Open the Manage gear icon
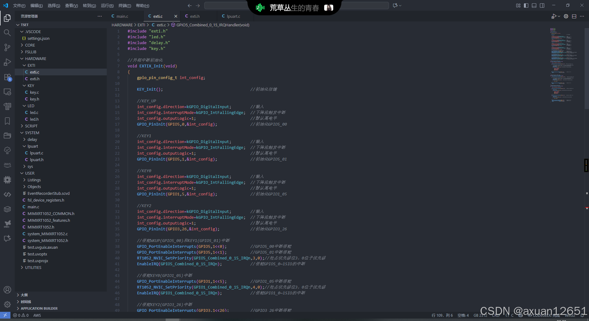This screenshot has height=321, width=589. tap(7, 304)
